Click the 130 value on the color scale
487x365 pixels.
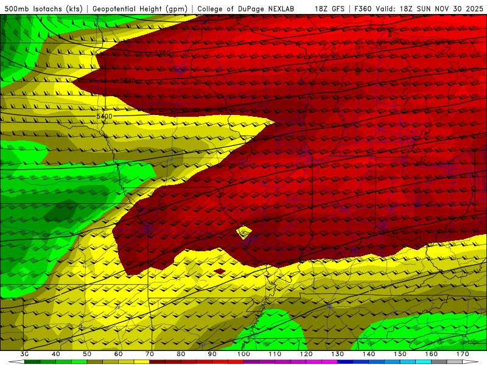click(x=337, y=354)
